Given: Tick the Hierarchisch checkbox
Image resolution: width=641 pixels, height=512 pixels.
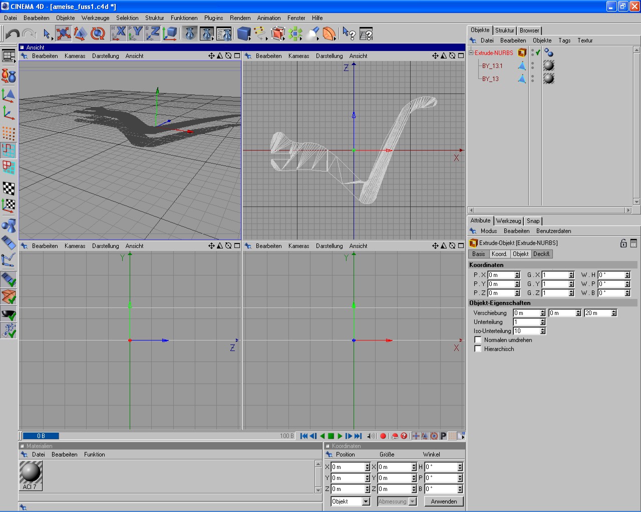Looking at the screenshot, I should tap(478, 349).
